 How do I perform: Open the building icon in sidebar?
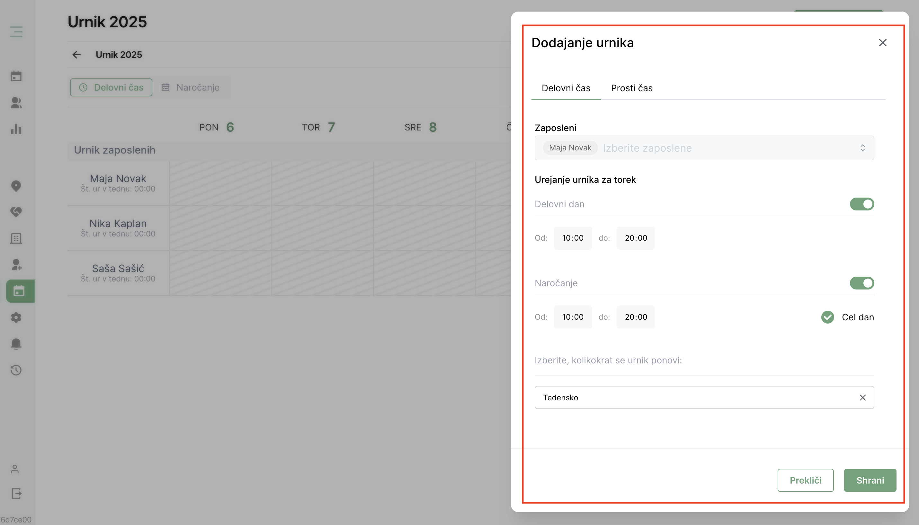pos(16,238)
